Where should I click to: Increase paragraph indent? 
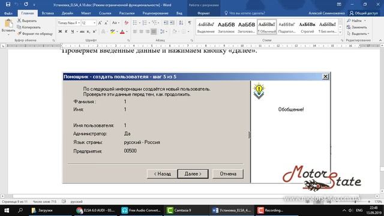[172, 23]
